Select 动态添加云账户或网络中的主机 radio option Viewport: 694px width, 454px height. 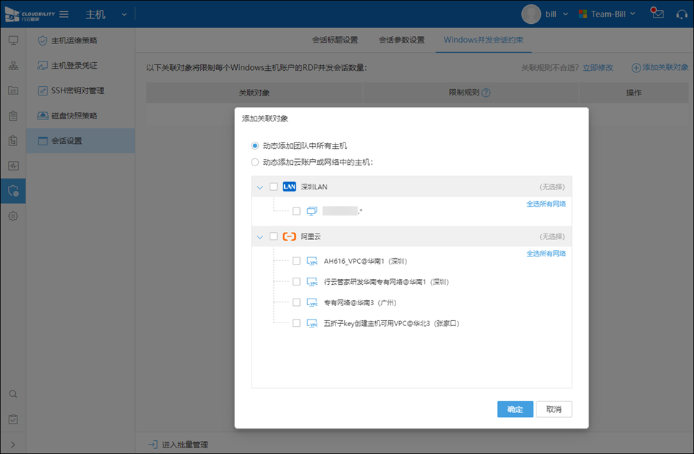[254, 163]
